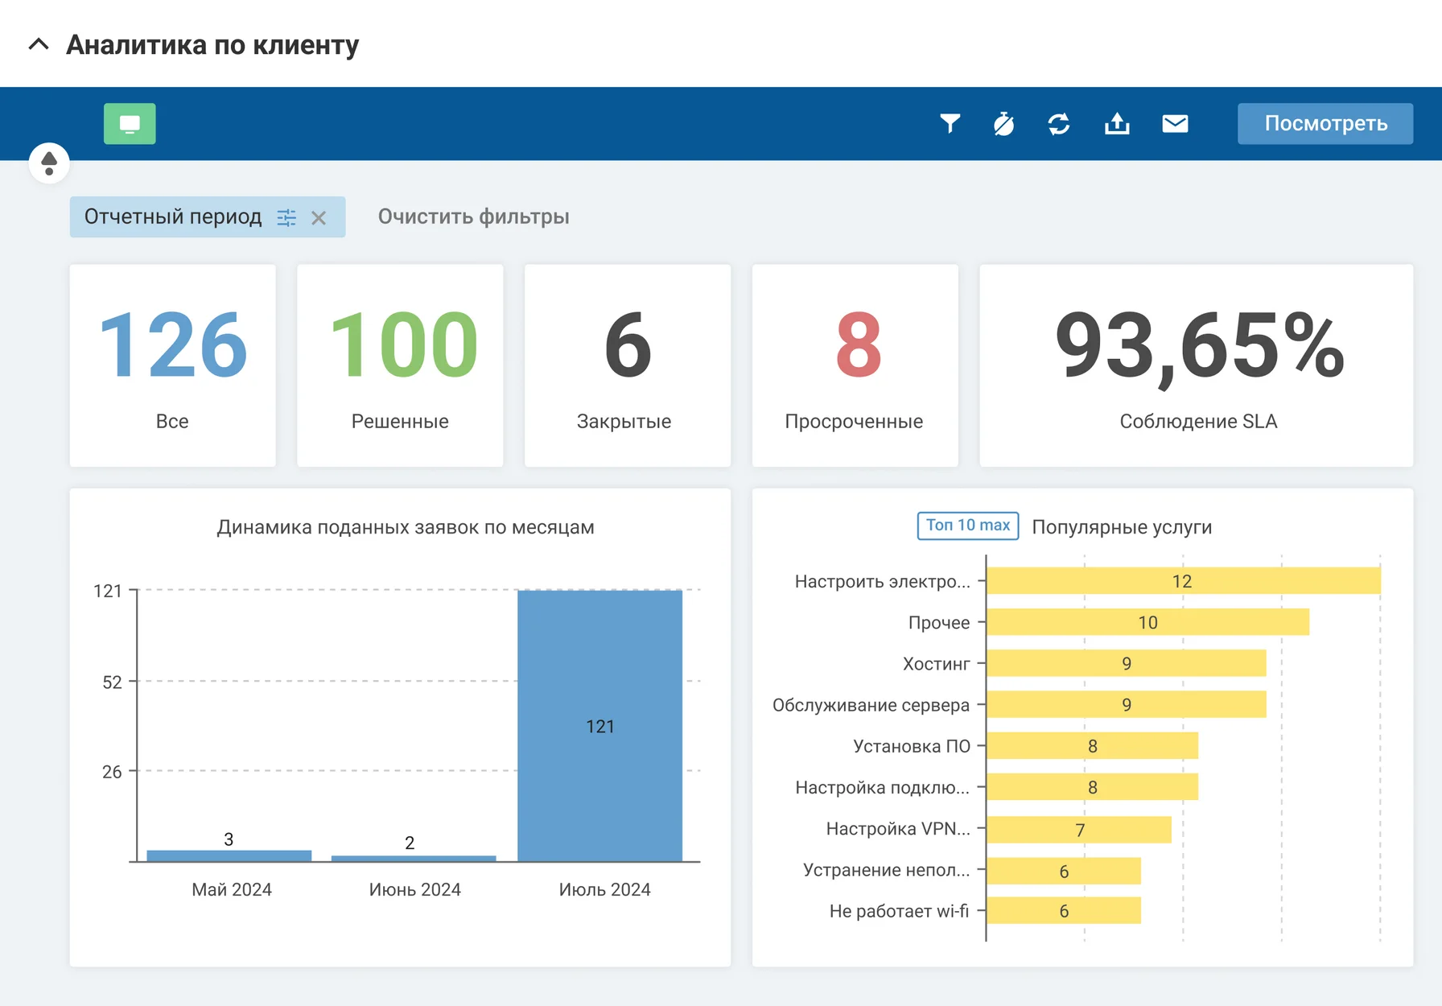The width and height of the screenshot is (1442, 1006).
Task: Open the filter funnel icon in toolbar
Action: point(950,124)
